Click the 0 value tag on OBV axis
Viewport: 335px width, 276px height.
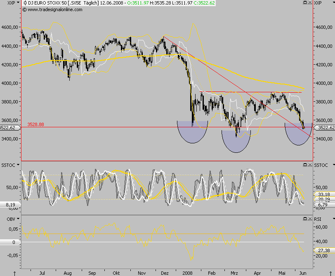click(x=10, y=242)
